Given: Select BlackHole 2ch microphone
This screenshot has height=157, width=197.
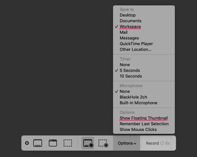Looking at the screenshot, I should pos(133,97).
